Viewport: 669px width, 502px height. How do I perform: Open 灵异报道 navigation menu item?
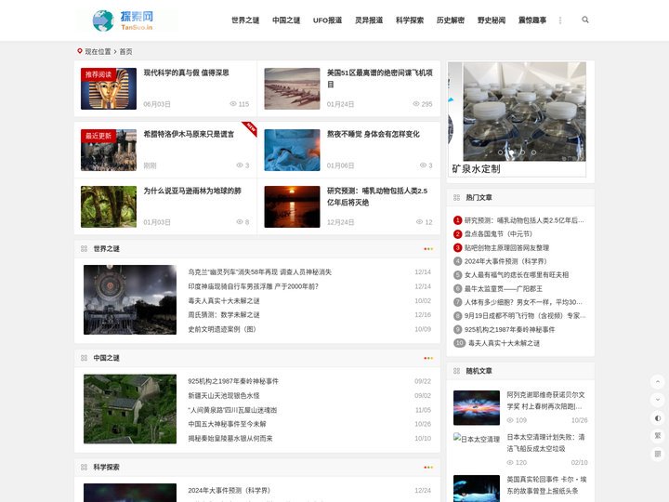click(369, 20)
